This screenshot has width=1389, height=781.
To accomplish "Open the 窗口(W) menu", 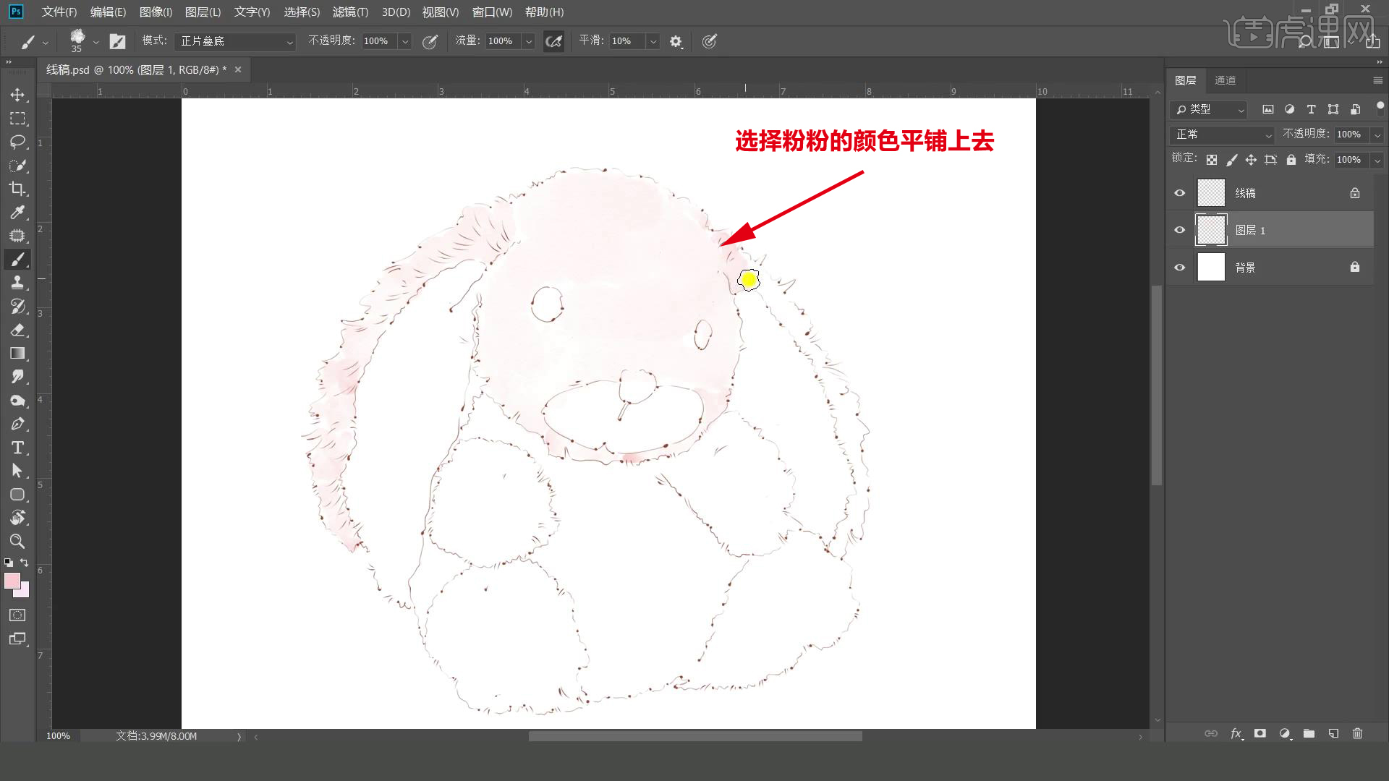I will [x=492, y=12].
